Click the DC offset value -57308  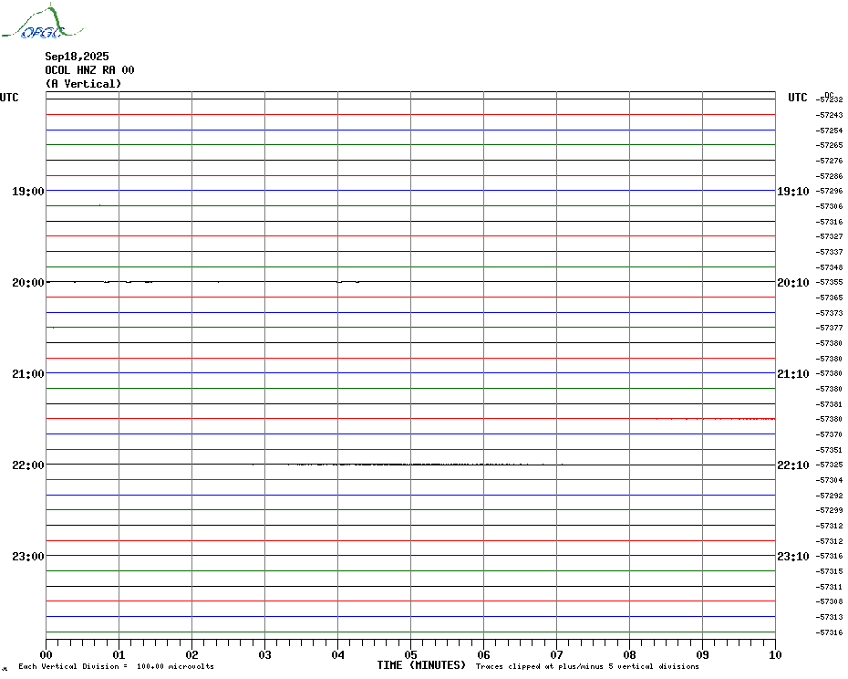tap(830, 601)
